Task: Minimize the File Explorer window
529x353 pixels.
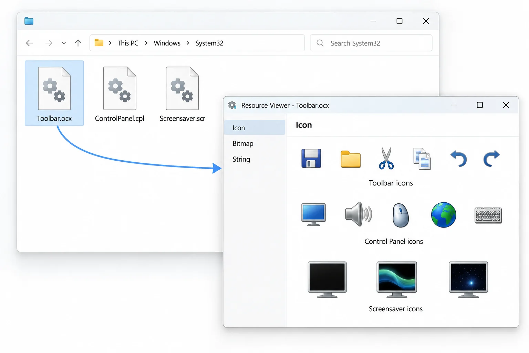Action: [x=373, y=21]
